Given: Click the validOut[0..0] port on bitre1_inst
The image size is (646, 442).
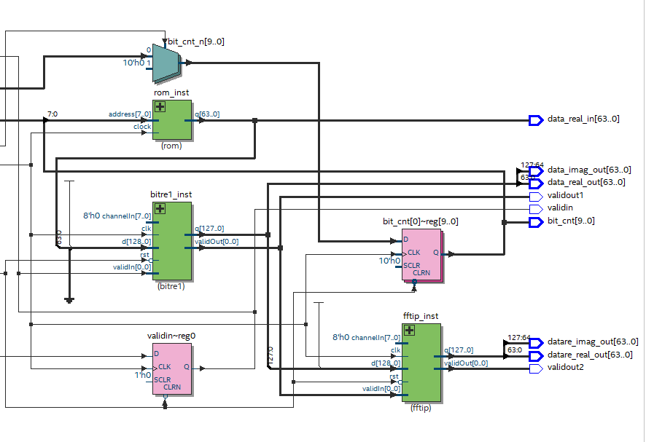Looking at the screenshot, I should (217, 242).
